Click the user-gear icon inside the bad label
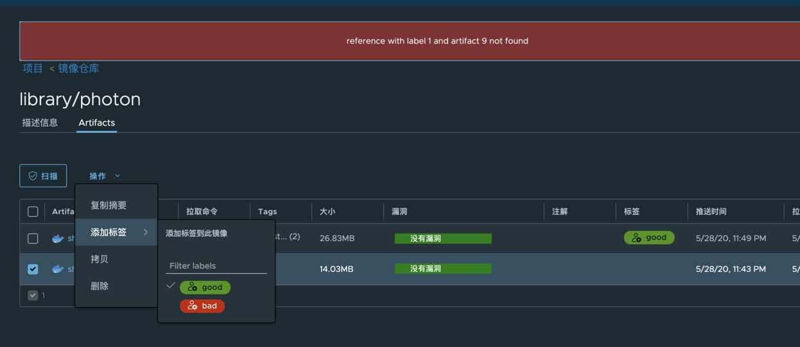This screenshot has height=347, width=800. click(x=193, y=306)
